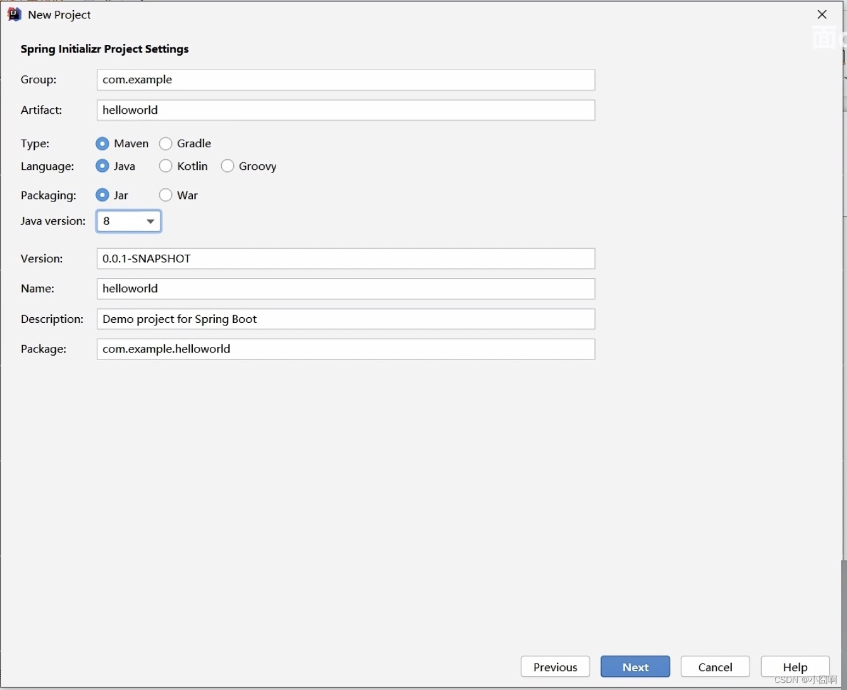Open the Java version dropdown

[129, 221]
